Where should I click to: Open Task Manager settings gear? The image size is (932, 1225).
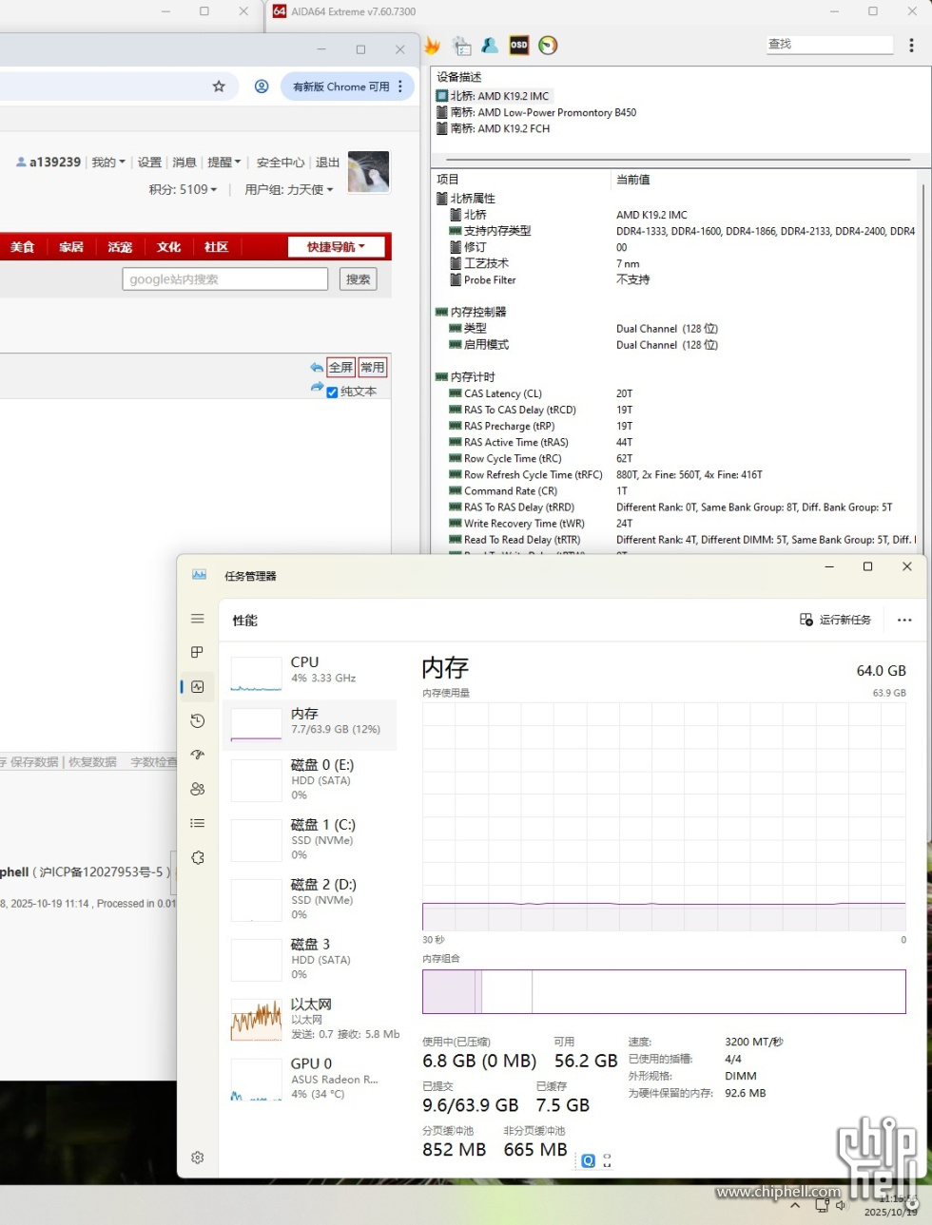[198, 1158]
